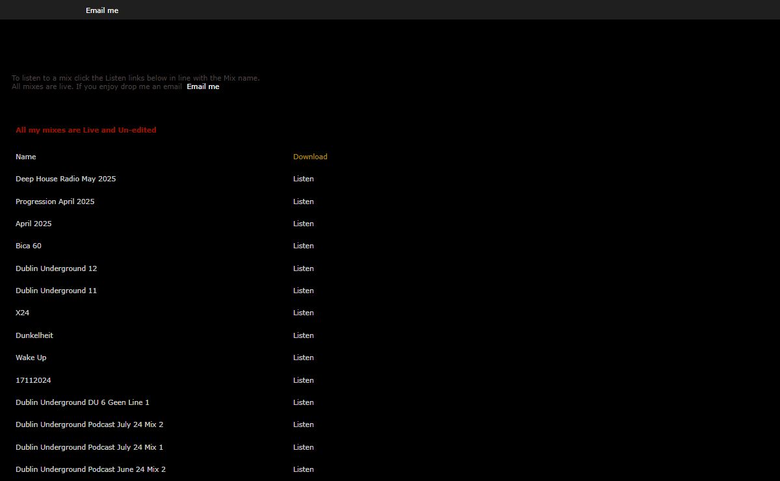Click the Download column header
780x481 pixels.
310,157
